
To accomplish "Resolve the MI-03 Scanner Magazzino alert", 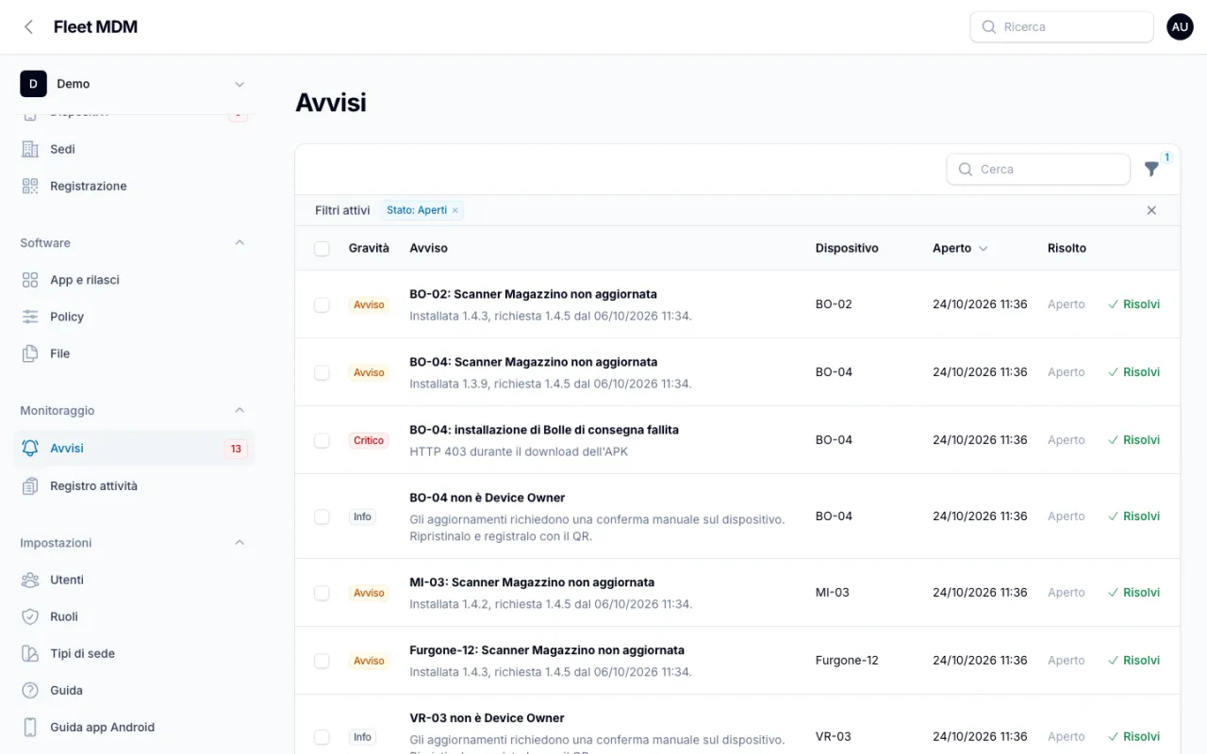I will coord(1133,593).
